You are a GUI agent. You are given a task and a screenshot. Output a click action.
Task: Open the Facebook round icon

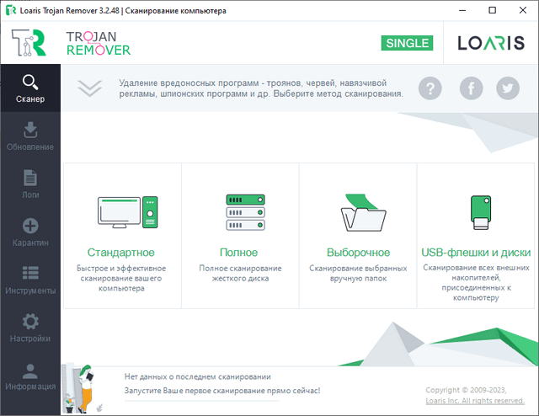click(x=471, y=88)
